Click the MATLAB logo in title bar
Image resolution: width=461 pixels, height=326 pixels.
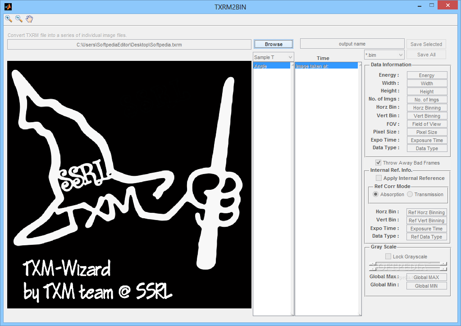tap(8, 6)
